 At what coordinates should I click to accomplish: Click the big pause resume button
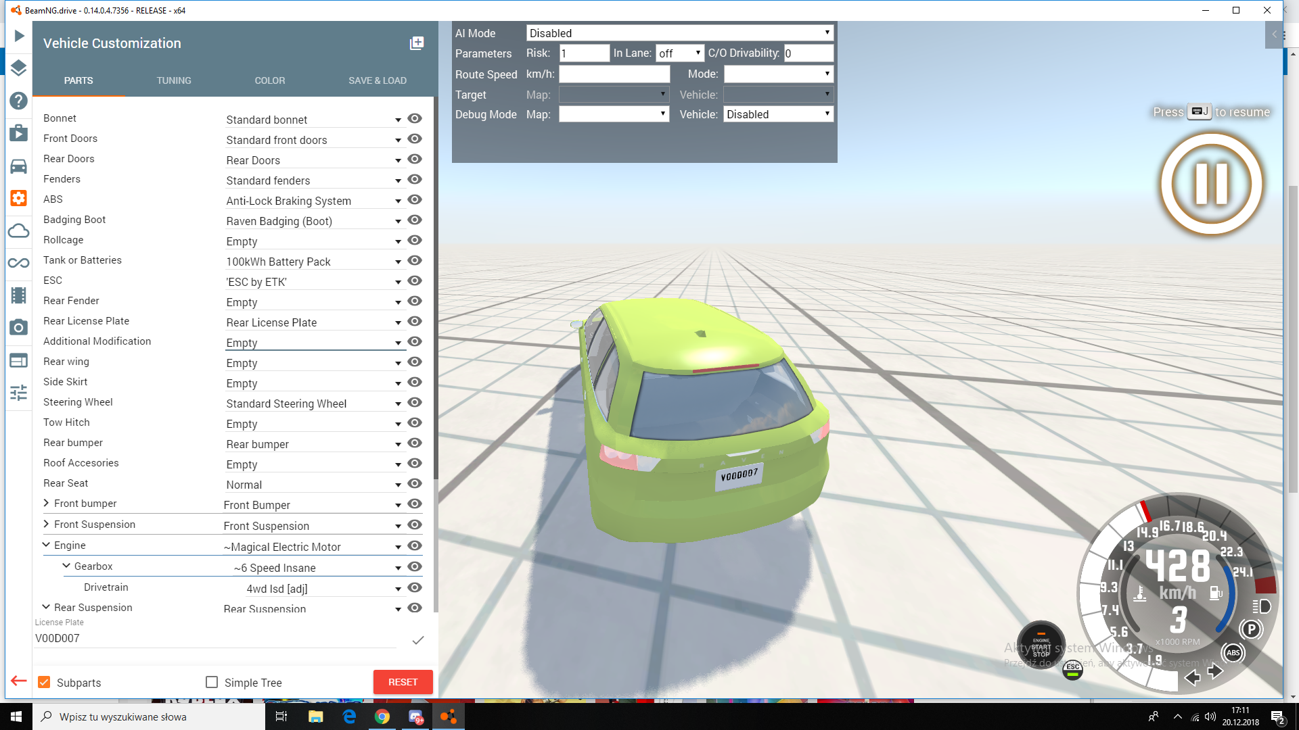click(x=1212, y=184)
